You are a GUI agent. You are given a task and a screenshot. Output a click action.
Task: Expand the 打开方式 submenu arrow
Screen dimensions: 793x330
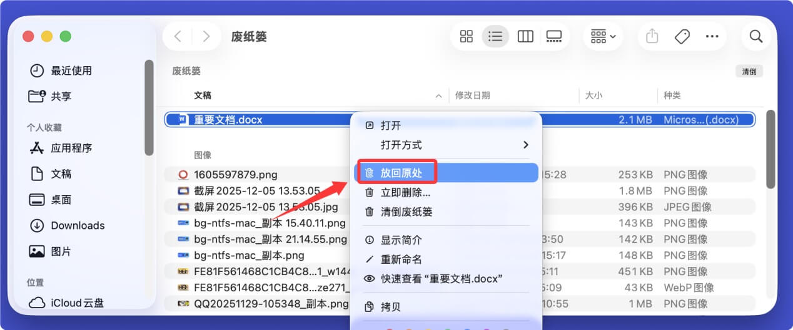click(525, 145)
